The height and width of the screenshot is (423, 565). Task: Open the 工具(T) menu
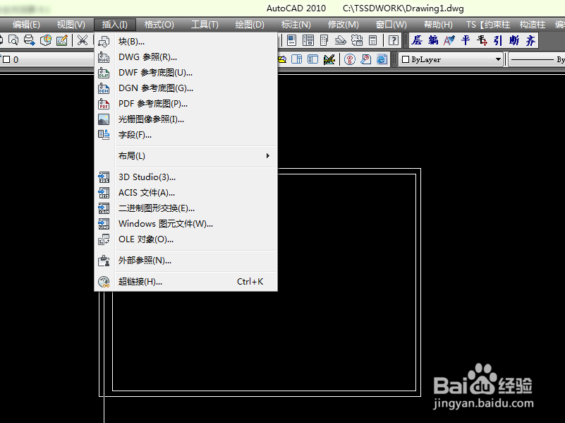tap(205, 25)
